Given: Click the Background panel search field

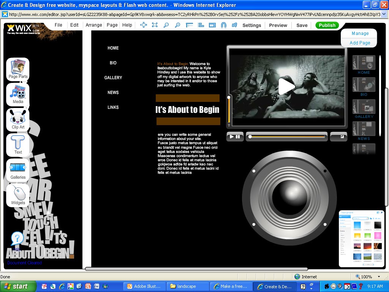Looking at the screenshot, I should 361,219.
